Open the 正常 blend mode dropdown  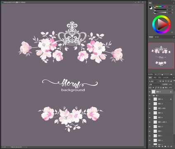[x=155, y=84]
